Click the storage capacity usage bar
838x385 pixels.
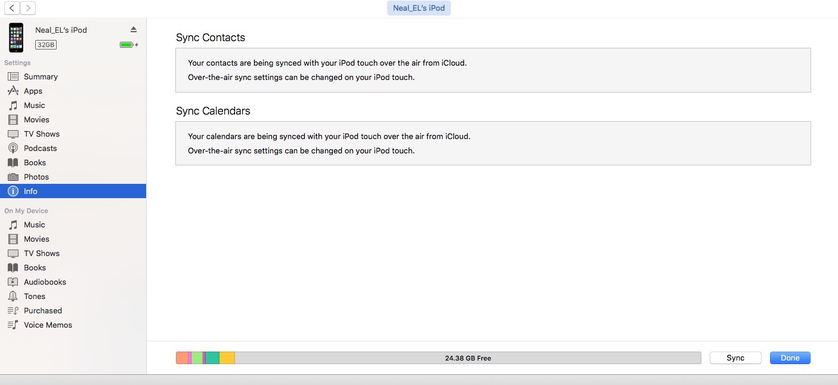coord(440,358)
